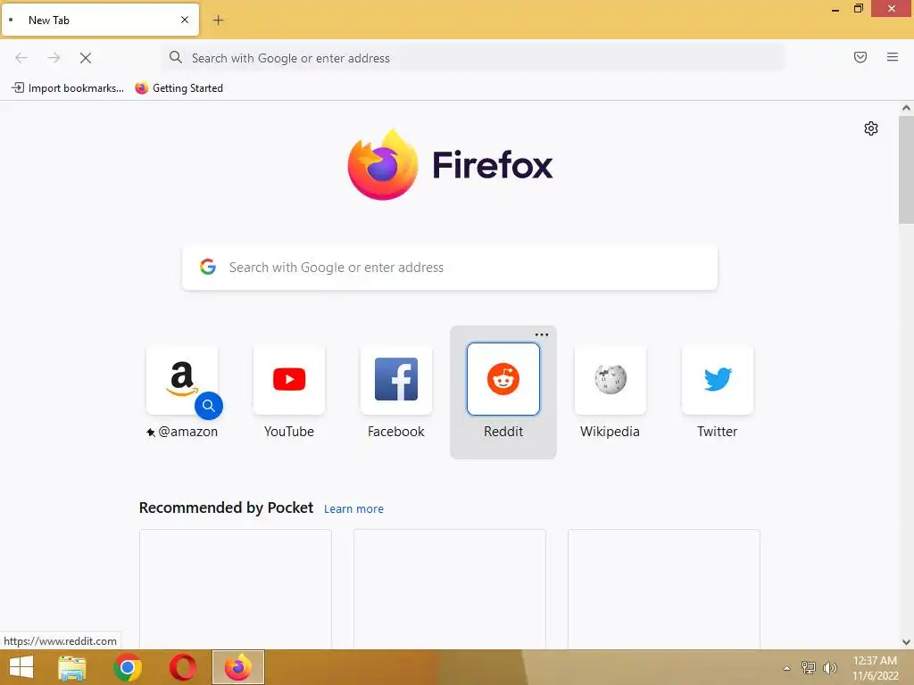The width and height of the screenshot is (914, 685).
Task: Launch Opera from the taskbar
Action: point(182,667)
